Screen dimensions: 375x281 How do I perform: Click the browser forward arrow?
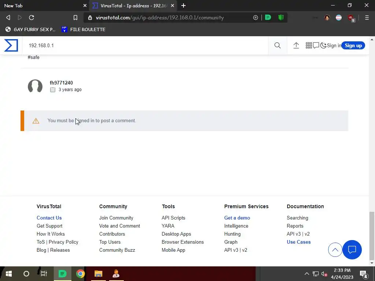[20, 18]
